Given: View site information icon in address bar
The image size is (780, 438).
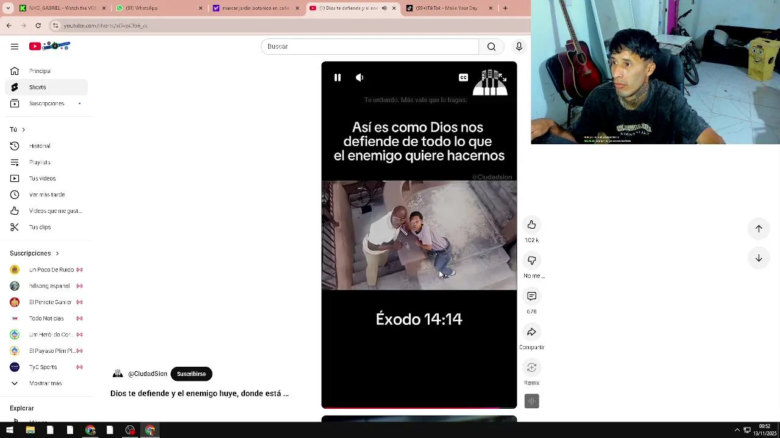Looking at the screenshot, I should 55,26.
